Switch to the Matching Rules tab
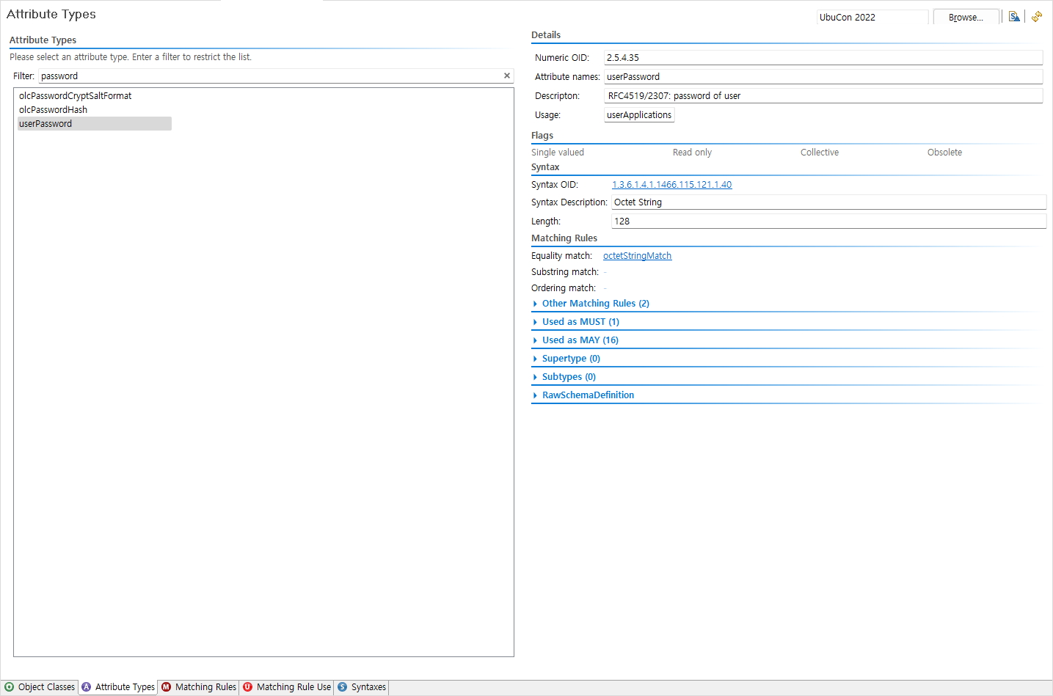The image size is (1053, 696). [199, 687]
